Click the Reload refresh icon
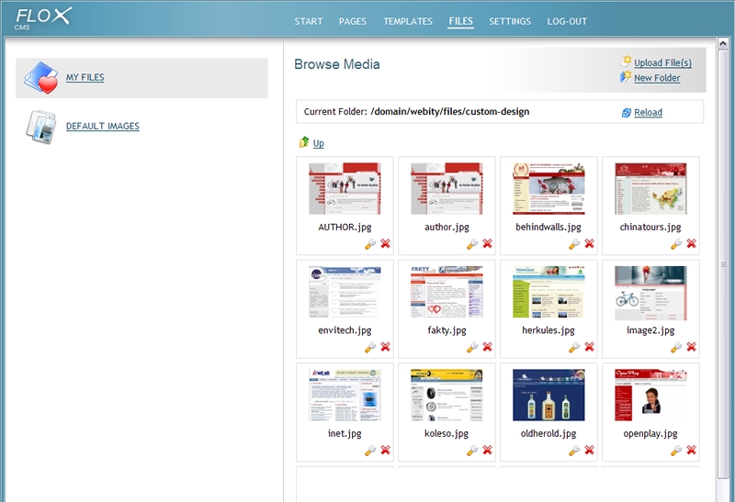The width and height of the screenshot is (735, 502). (627, 112)
